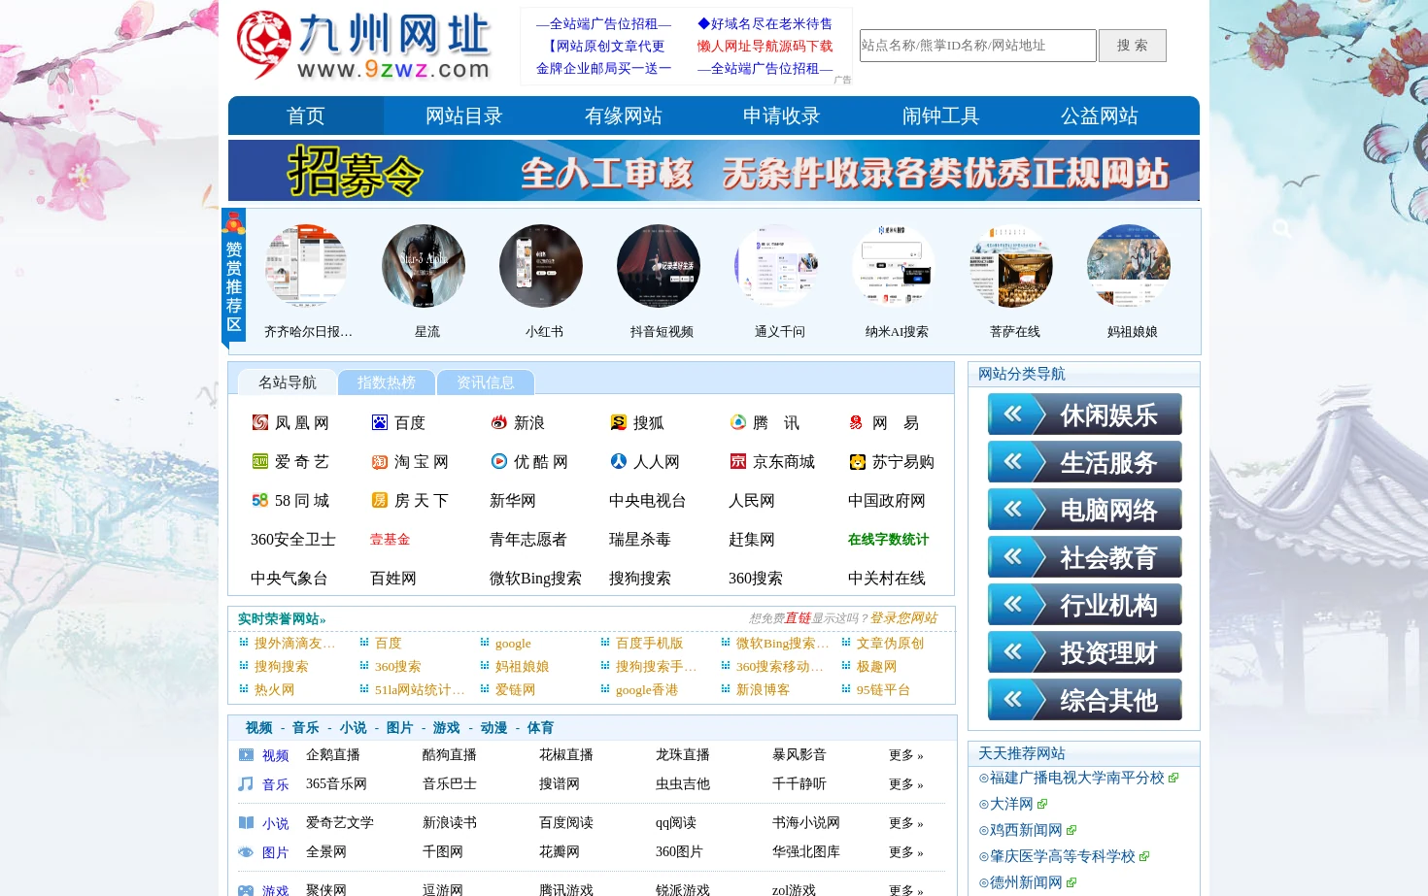The image size is (1428, 896).
Task: Click the magnifier icon over background
Action: pos(1282,228)
